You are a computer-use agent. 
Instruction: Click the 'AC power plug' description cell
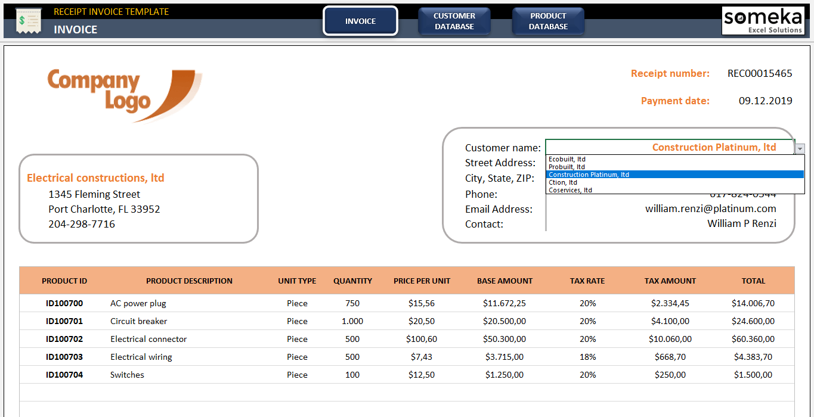[137, 303]
